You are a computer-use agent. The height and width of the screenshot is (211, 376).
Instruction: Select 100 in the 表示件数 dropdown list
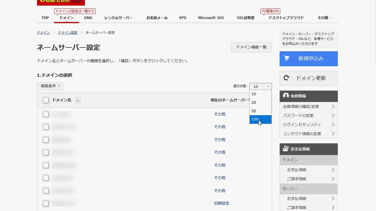click(x=255, y=119)
